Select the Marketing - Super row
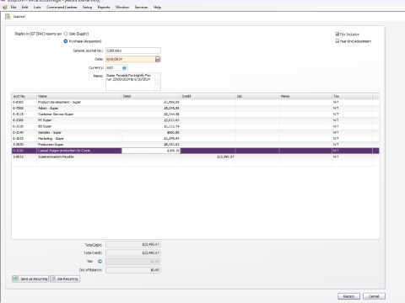This screenshot has height=303, width=405. (195, 139)
